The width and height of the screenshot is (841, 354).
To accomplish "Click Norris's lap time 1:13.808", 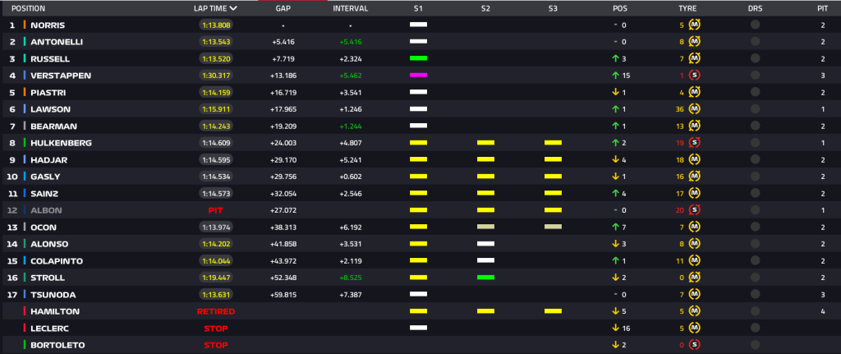I will pos(217,25).
